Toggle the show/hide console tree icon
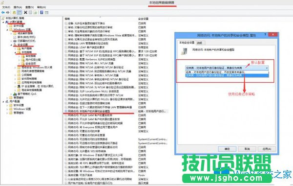This screenshot has width=293, height=186. (x=19, y=13)
